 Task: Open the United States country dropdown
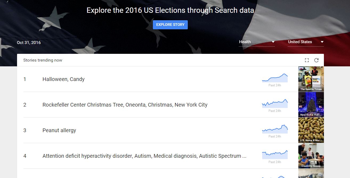306,42
